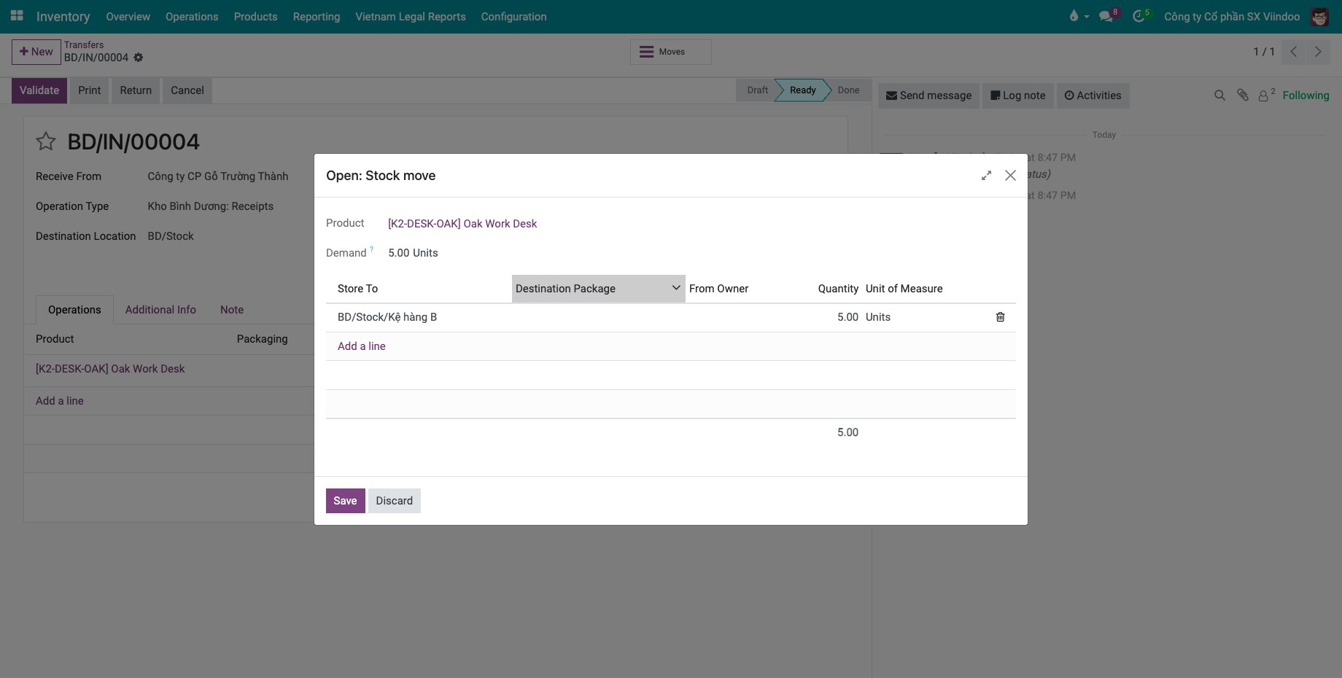Open the search icon in chatter

[x=1219, y=96]
